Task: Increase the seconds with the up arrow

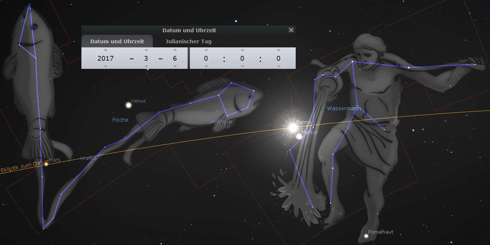Action: click(278, 50)
